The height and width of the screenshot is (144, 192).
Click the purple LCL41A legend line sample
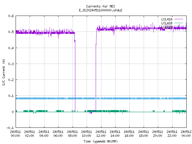pos(178,19)
